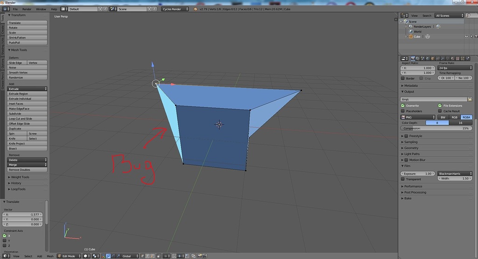
Task: Browse output folder with file icon
Action: 470,99
